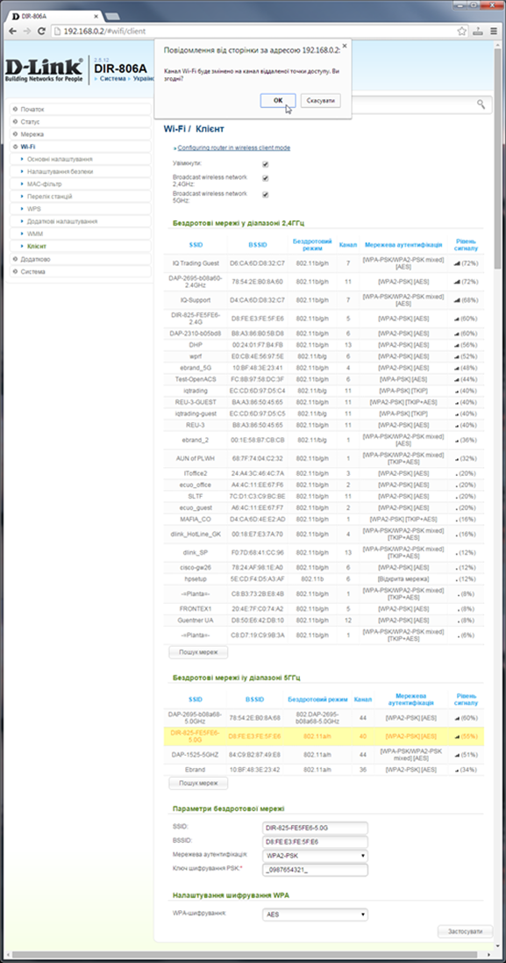This screenshot has width=506, height=963.
Task: Toggle Broadcast wireless network 5GHz checkbox
Action: pos(266,195)
